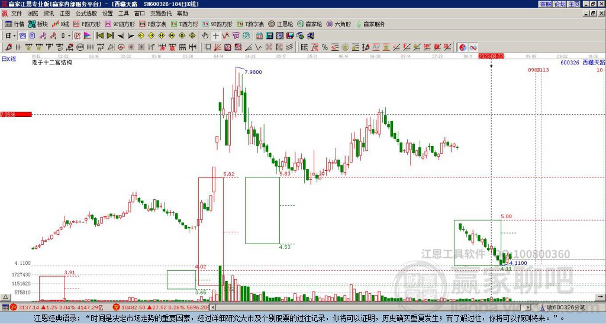The width and height of the screenshot is (606, 324).
Task: Select the zigzag wave line tool
Action: [258, 47]
